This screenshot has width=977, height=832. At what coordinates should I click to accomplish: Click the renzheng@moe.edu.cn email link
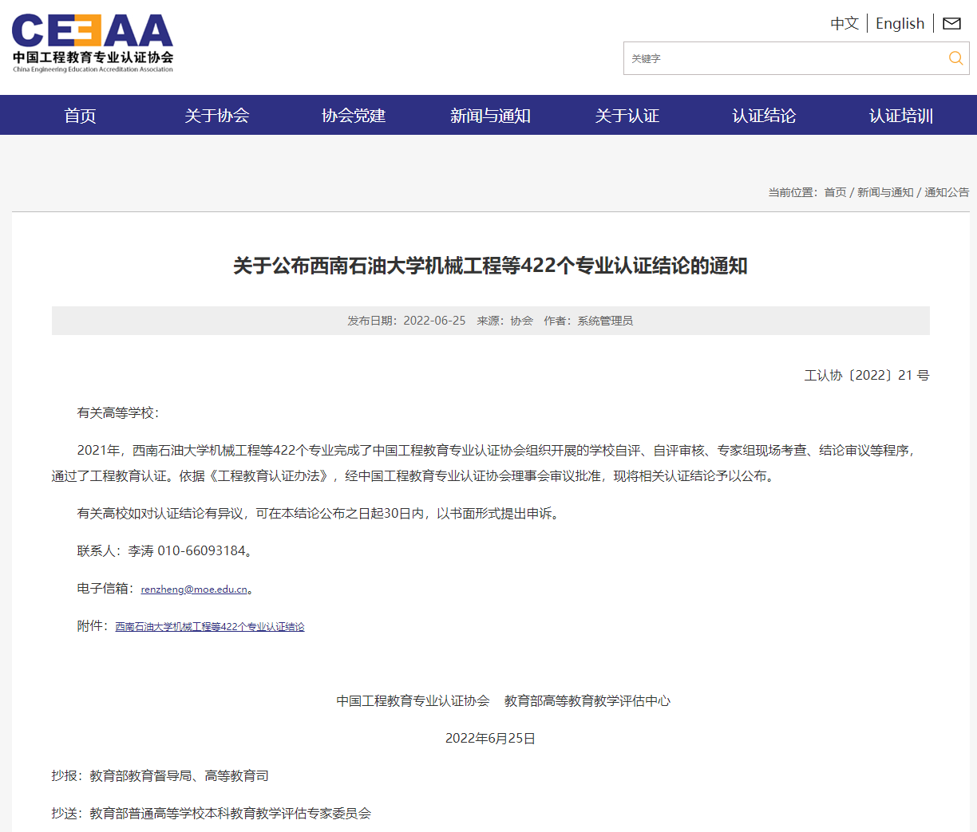pos(194,589)
